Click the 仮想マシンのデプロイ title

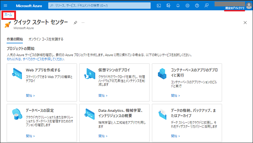click(x=114, y=70)
